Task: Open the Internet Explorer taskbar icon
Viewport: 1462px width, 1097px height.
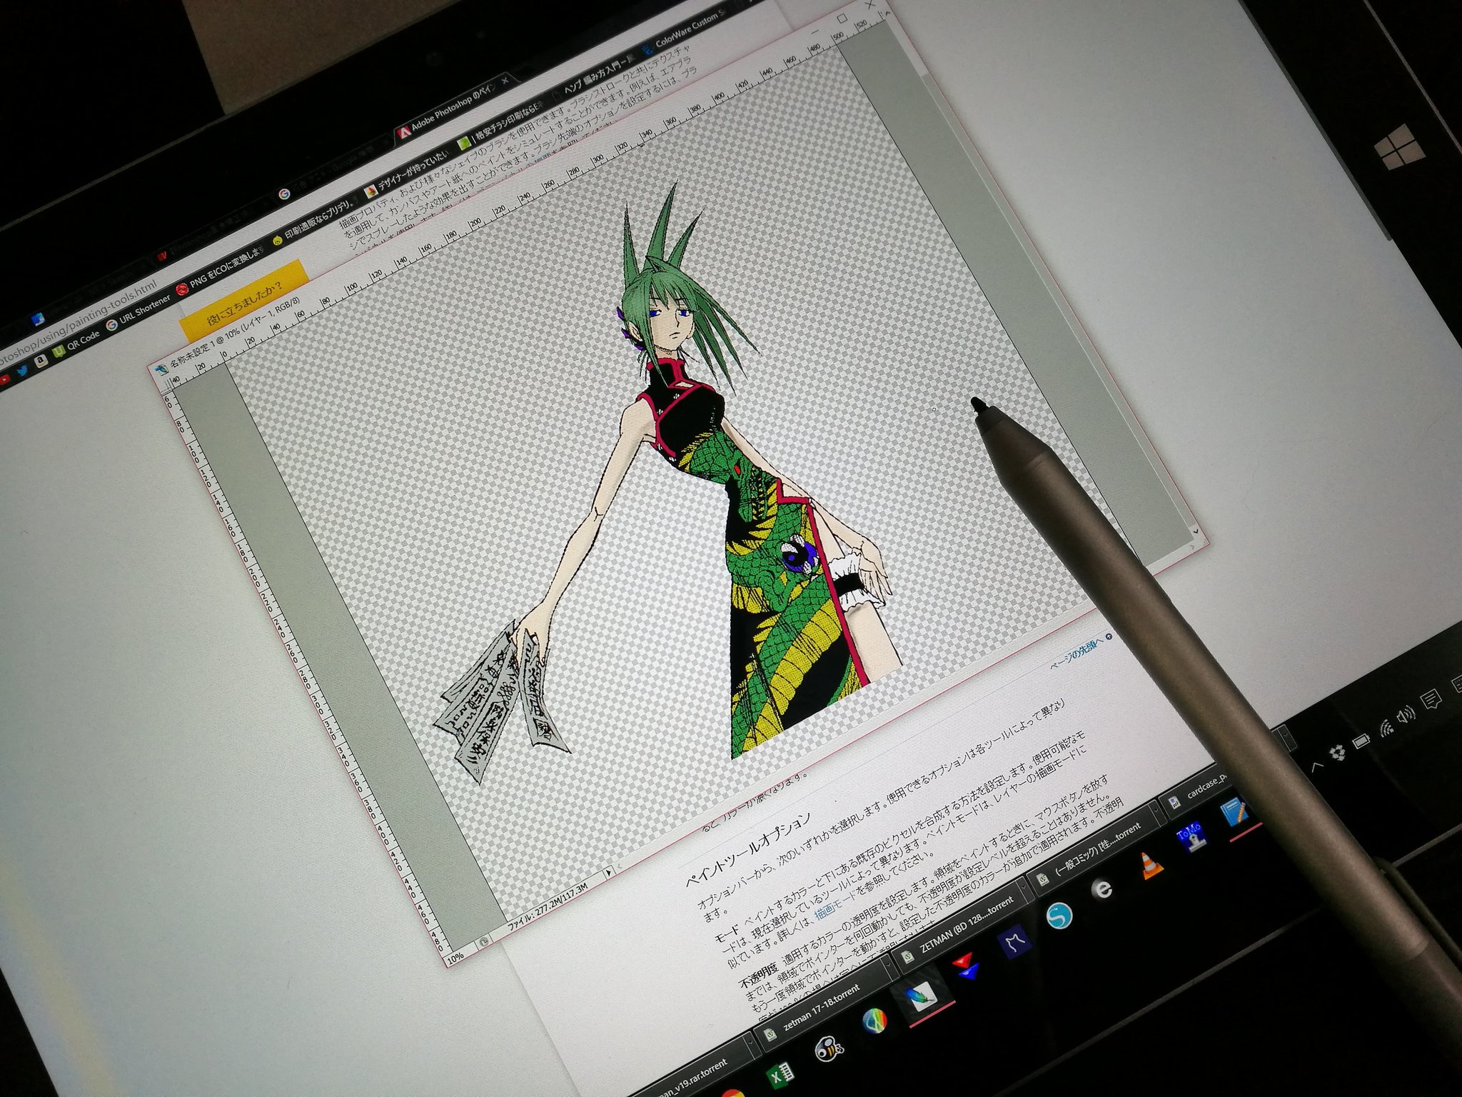Action: click(x=1103, y=888)
